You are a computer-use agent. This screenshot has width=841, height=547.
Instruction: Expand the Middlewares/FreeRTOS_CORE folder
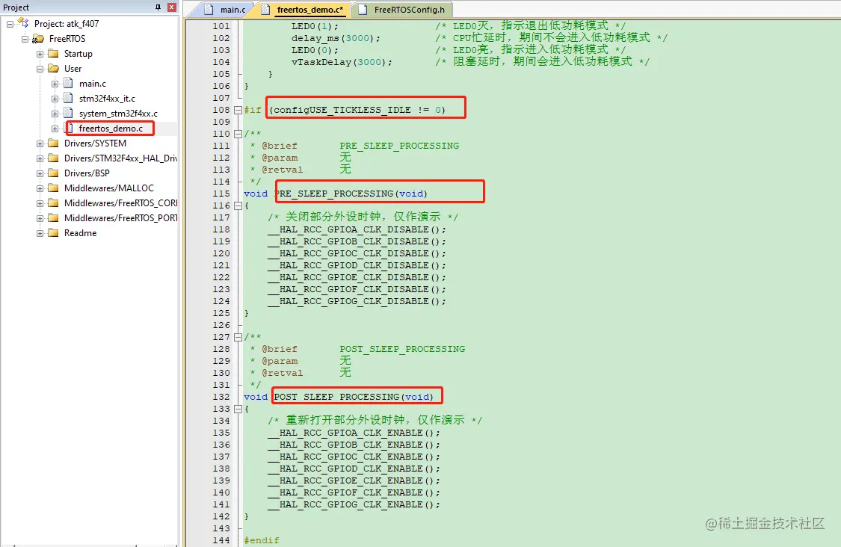click(40, 204)
